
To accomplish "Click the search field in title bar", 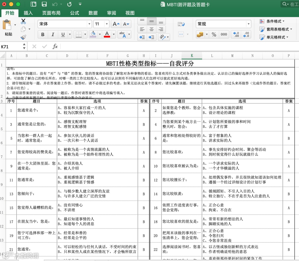I will pos(290,4).
